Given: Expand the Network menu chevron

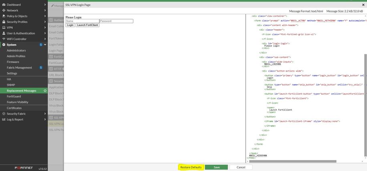Looking at the screenshot, I should 45,10.
